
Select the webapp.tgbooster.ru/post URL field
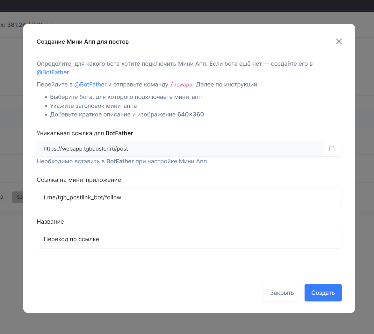[x=180, y=149]
